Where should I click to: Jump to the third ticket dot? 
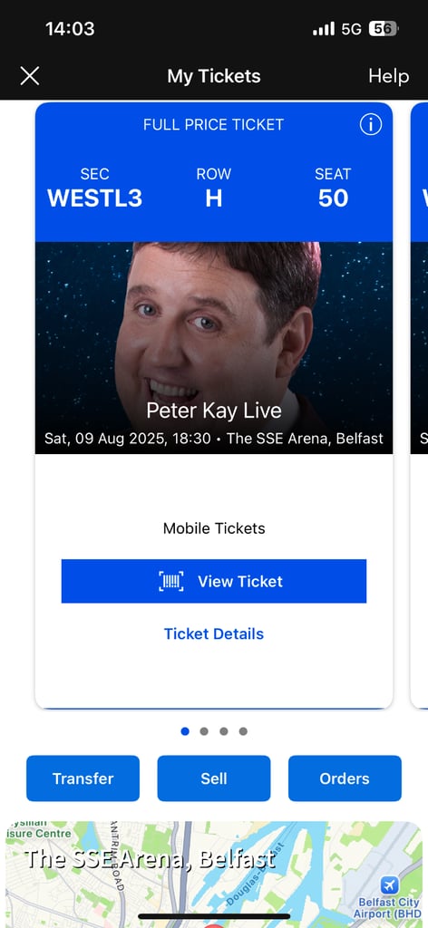[x=224, y=731]
